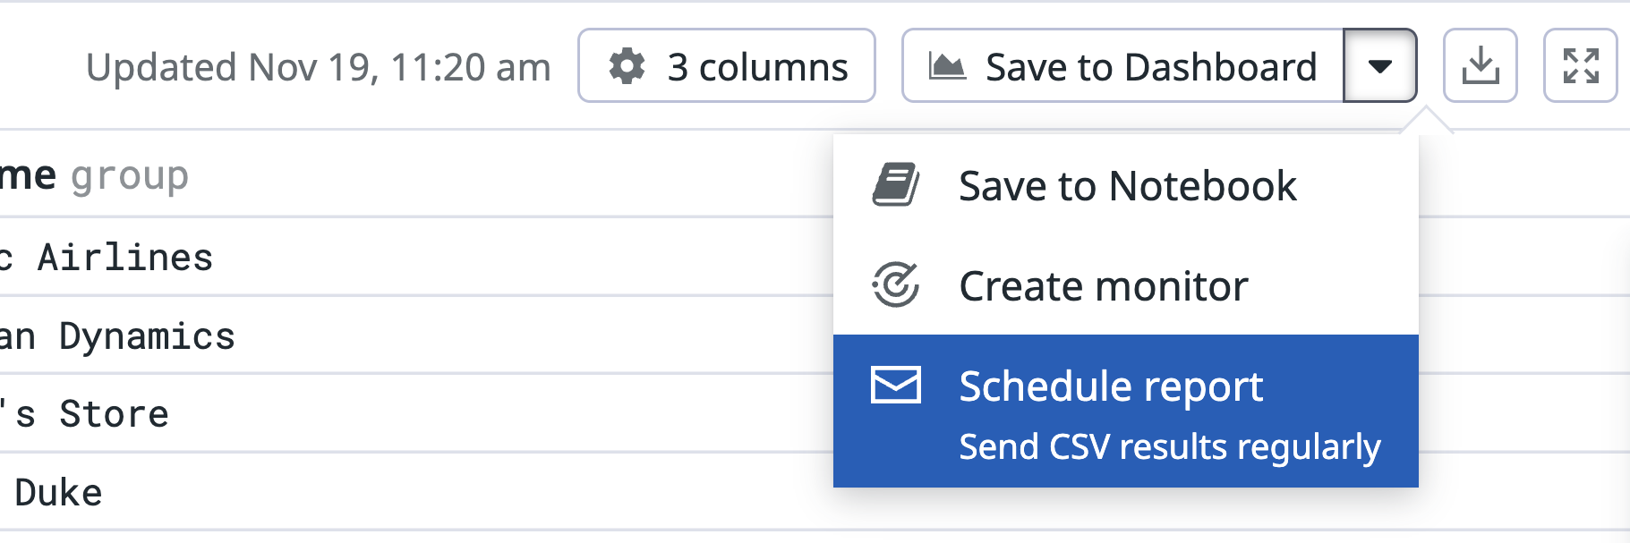
Task: Click the Save to Dashboard label
Action: tap(1150, 66)
